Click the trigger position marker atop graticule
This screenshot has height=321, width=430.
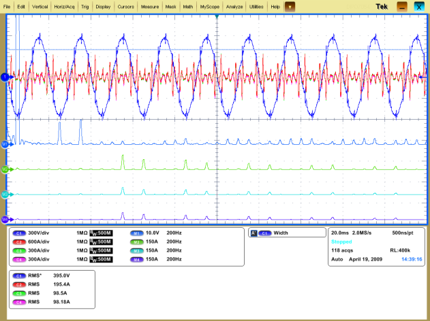[217, 17]
